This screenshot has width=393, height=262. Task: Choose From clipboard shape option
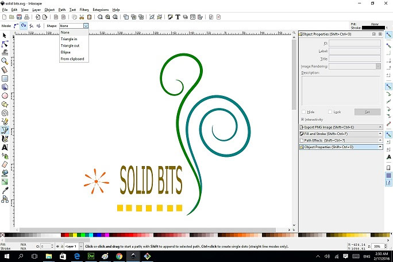click(74, 59)
